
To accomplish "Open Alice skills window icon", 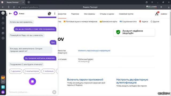I will click(x=49, y=14).
